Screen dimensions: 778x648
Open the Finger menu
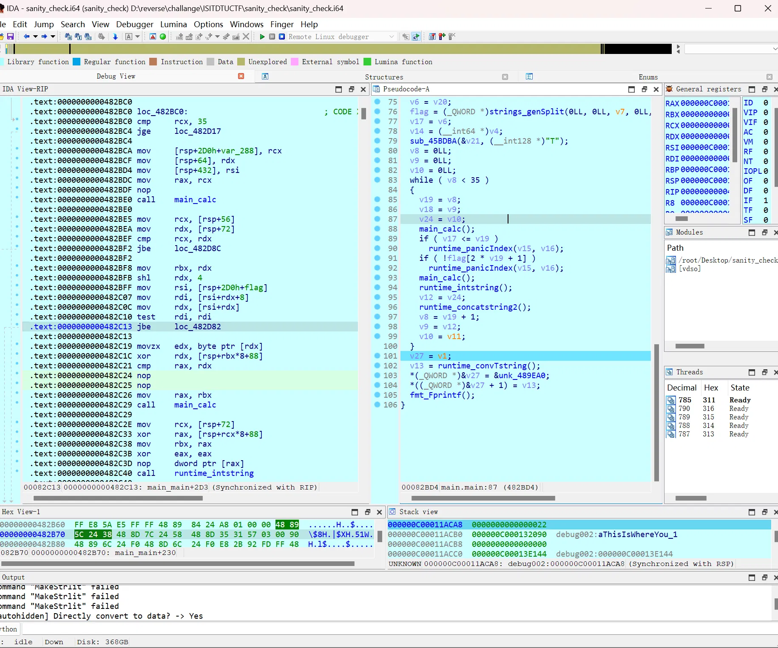(x=282, y=24)
